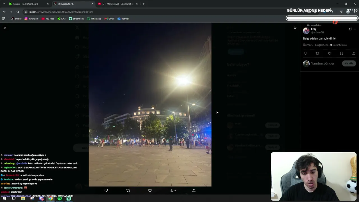Focus the 'Yanıtını gönder' reply field
The width and height of the screenshot is (359, 202).
point(323,63)
